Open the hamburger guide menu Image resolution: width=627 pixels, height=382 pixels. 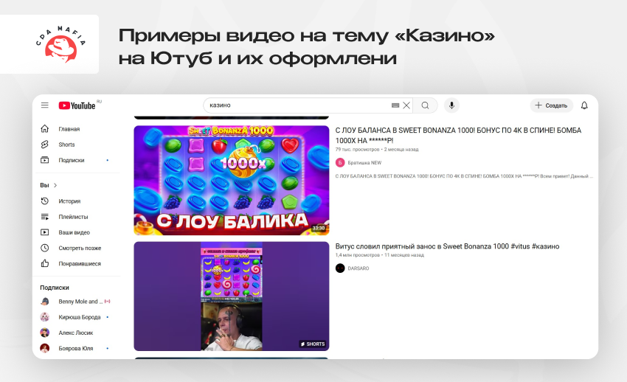tap(45, 105)
